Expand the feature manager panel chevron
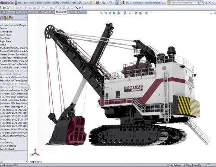This screenshot has height=167, width=216. (x=26, y=18)
